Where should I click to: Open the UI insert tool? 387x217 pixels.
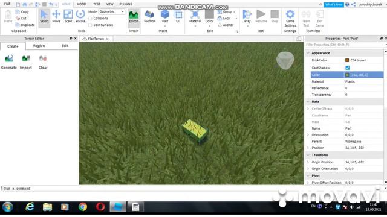[x=177, y=16]
